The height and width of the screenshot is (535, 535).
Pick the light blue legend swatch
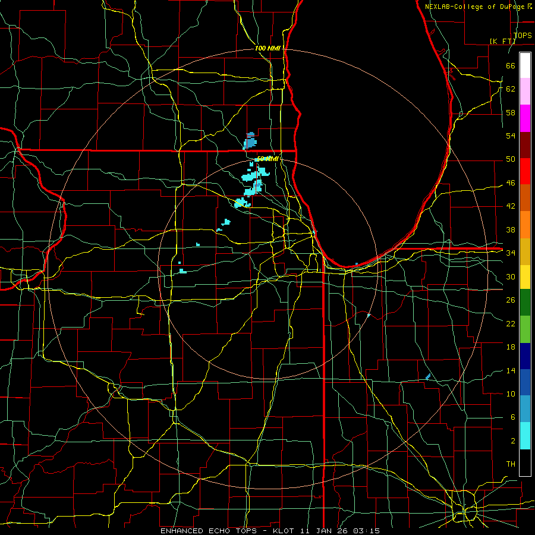click(x=525, y=409)
